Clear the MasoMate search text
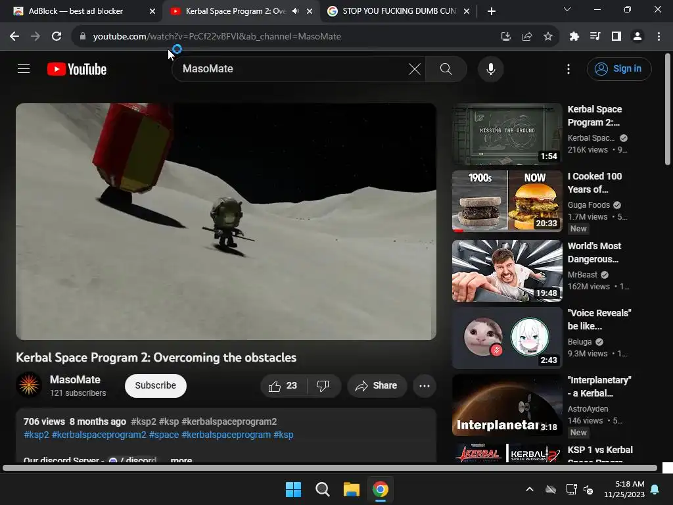 click(415, 68)
